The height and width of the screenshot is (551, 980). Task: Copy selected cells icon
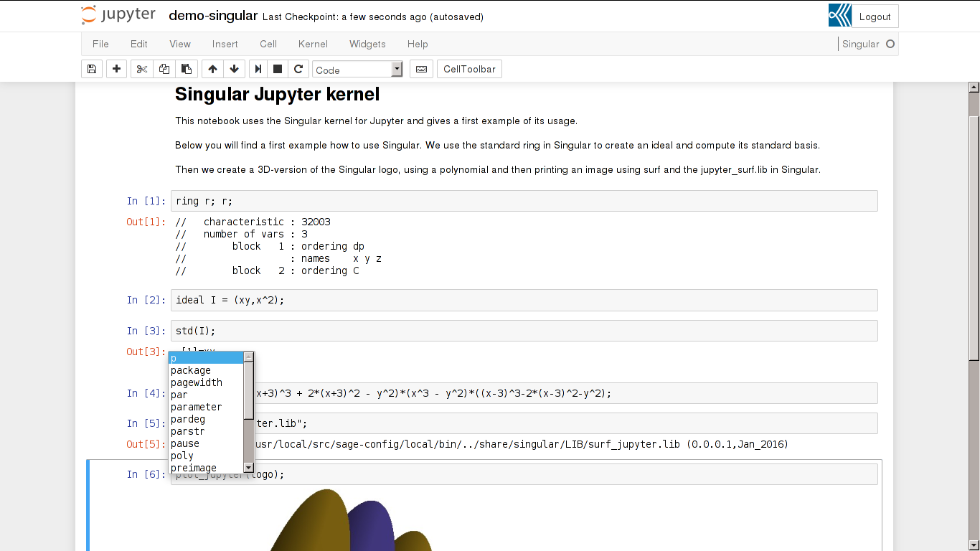[x=164, y=69]
